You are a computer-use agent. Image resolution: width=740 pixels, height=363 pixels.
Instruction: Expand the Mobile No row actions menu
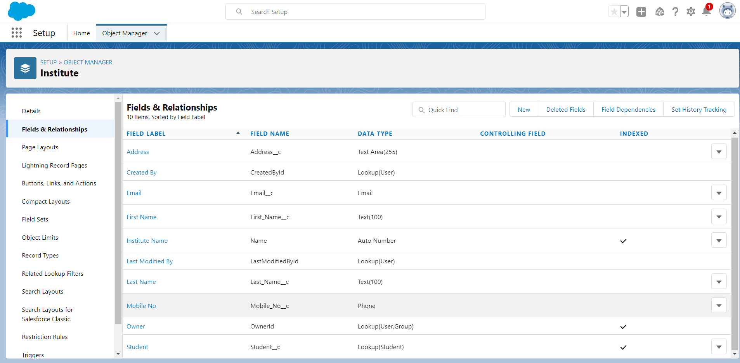719,306
